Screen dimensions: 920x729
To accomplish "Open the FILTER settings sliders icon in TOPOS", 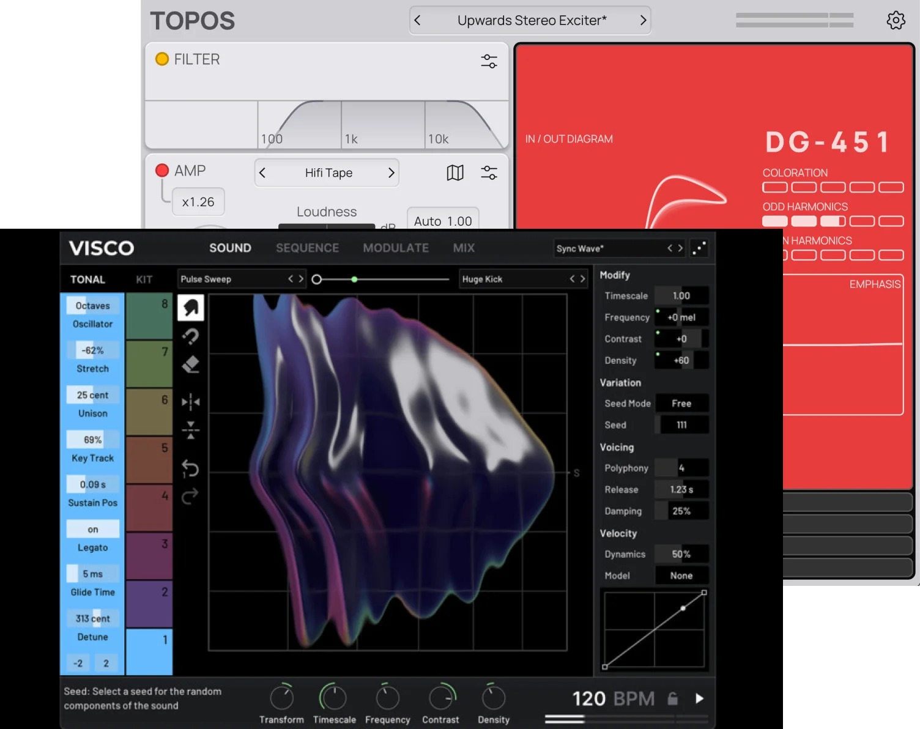I will (489, 61).
